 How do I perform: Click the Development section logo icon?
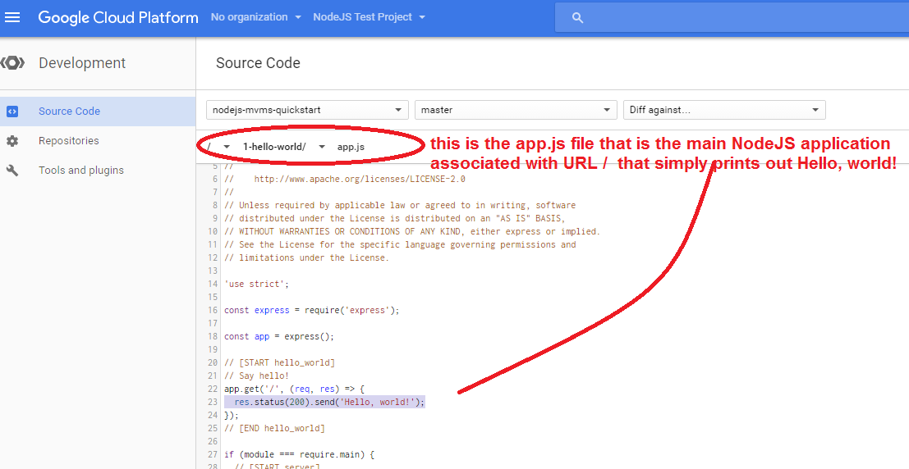12,63
